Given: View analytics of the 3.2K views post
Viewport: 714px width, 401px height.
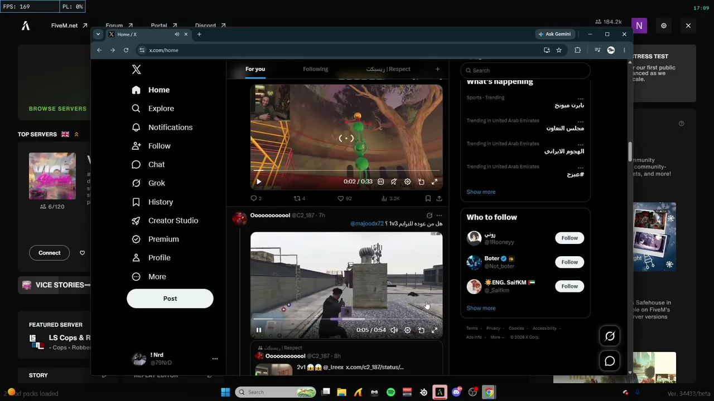Looking at the screenshot, I should coord(390,198).
